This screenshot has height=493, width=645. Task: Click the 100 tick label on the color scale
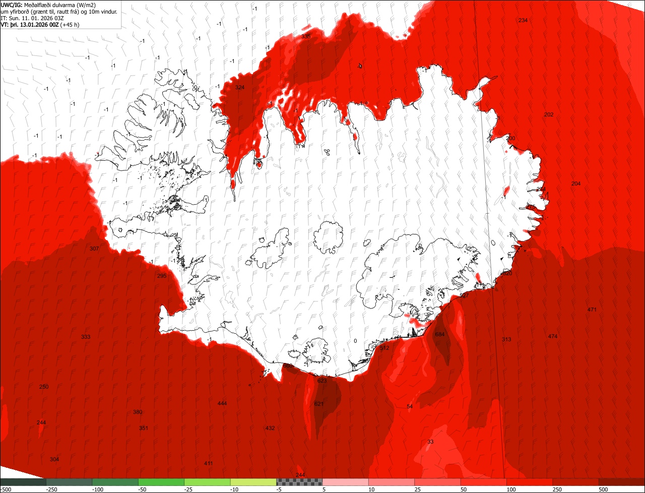pyautogui.click(x=511, y=489)
